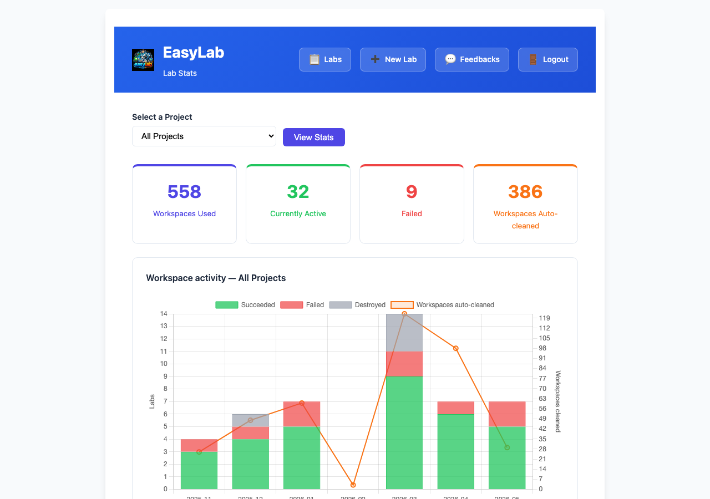
Task: Click the Lab Stats subtitle
Action: click(180, 73)
